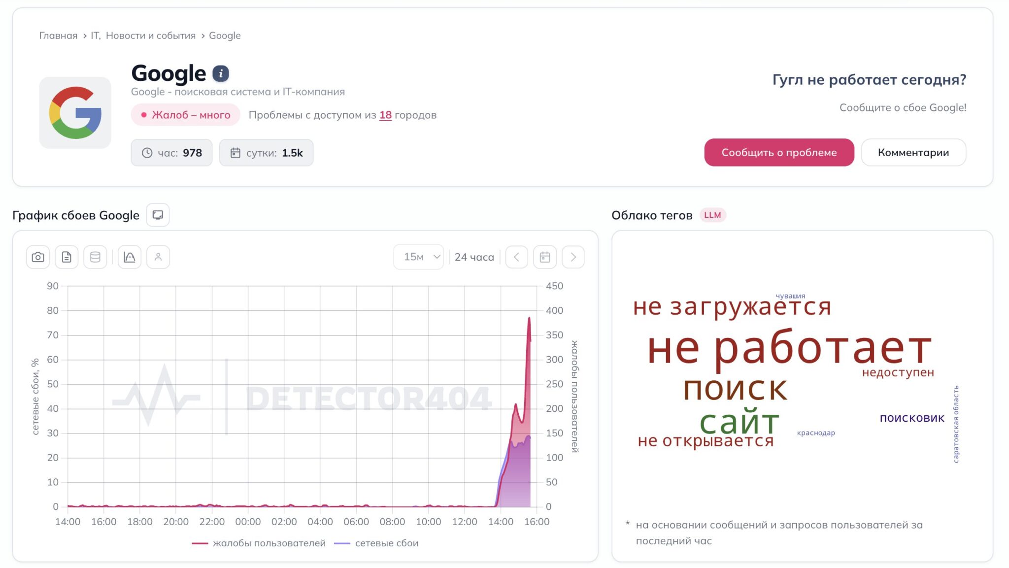The width and height of the screenshot is (1009, 568).
Task: Click the Google breadcrumb item
Action: pyautogui.click(x=225, y=35)
